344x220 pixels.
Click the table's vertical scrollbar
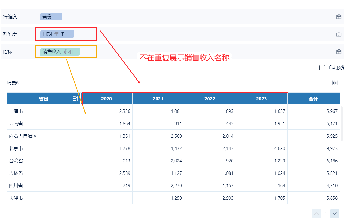[x=342, y=123]
